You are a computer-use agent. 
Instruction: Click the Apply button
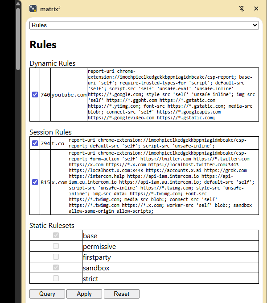coord(84,294)
